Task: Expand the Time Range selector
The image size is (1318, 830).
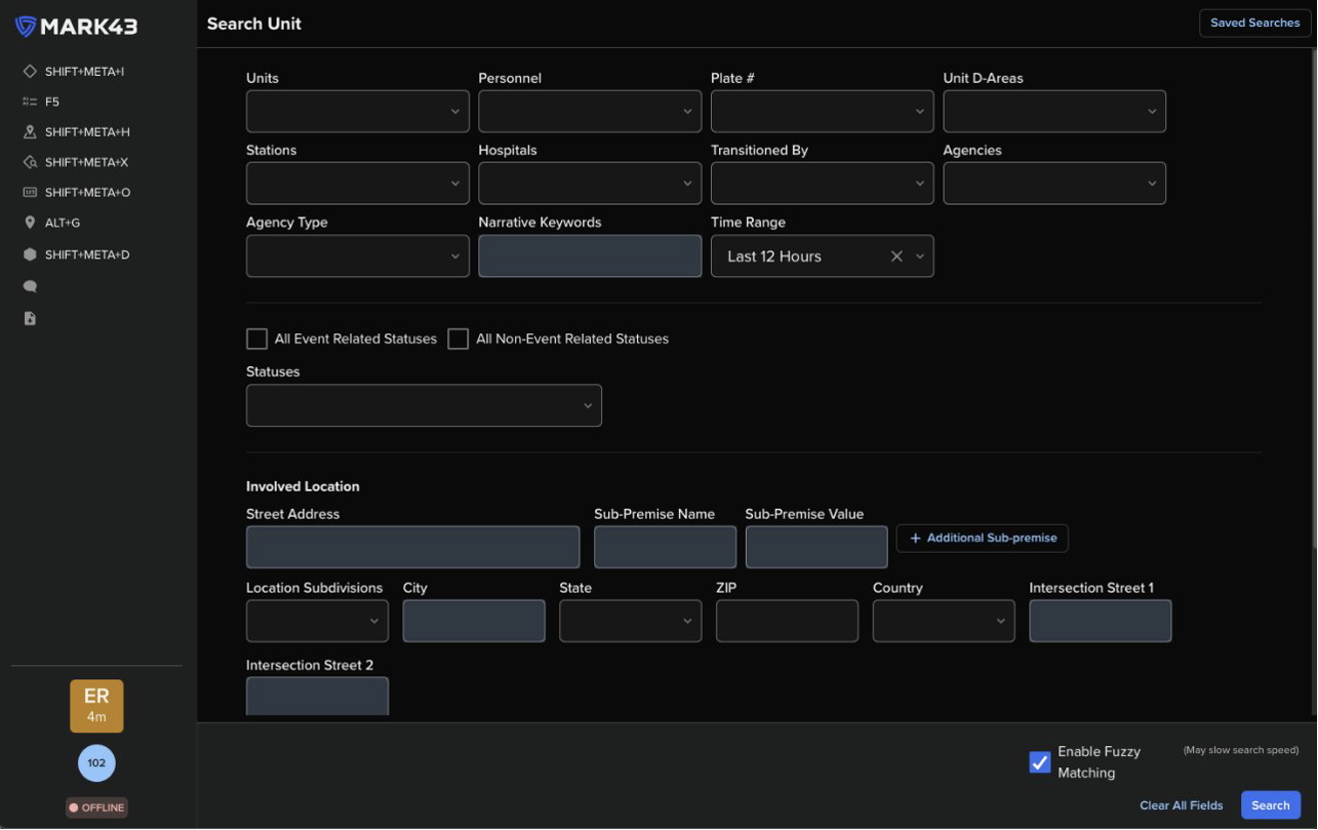Action: (x=921, y=256)
